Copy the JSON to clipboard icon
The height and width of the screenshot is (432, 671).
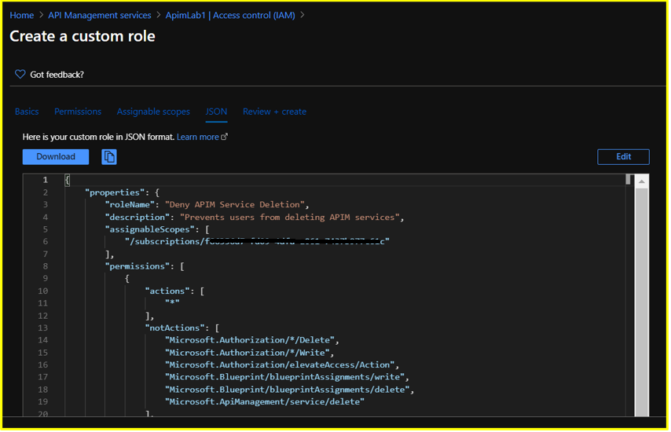coord(109,157)
